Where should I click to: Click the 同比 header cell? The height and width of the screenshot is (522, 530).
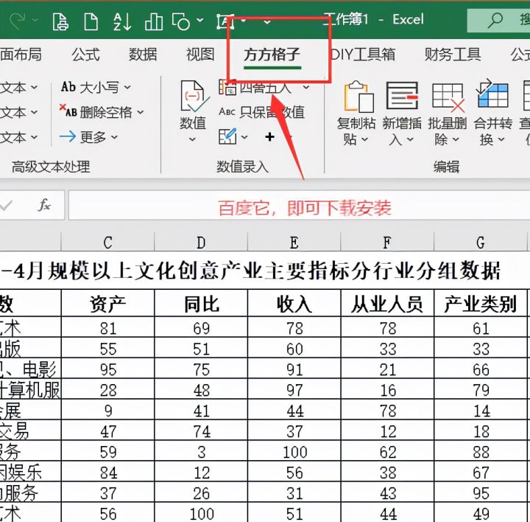click(x=201, y=303)
